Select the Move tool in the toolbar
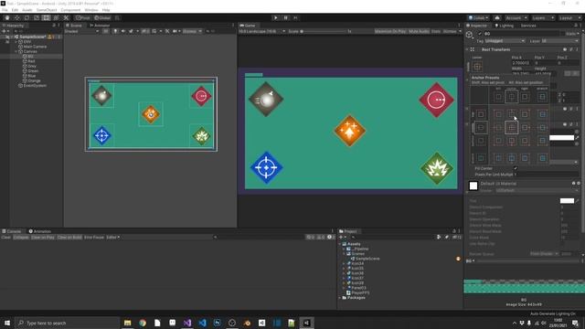 16,18
